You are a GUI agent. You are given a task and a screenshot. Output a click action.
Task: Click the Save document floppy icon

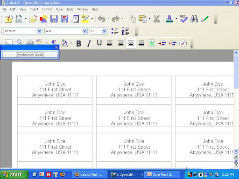(54, 19)
